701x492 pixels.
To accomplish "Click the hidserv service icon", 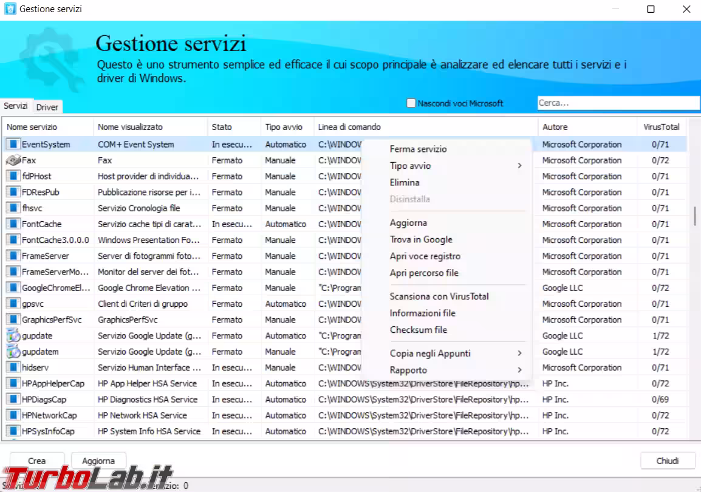I will [13, 367].
